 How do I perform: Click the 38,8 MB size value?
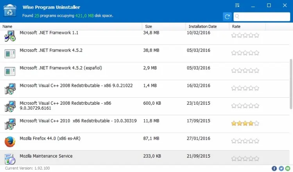click(x=151, y=50)
